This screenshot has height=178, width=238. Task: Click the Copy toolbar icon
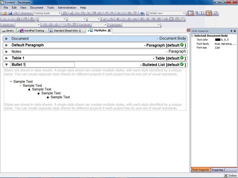tap(77, 13)
